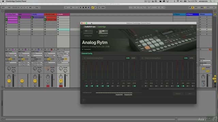This screenshot has height=122, width=218.
Task: Select the second Analog Rytm device thumbnail
Action: coord(103,32)
